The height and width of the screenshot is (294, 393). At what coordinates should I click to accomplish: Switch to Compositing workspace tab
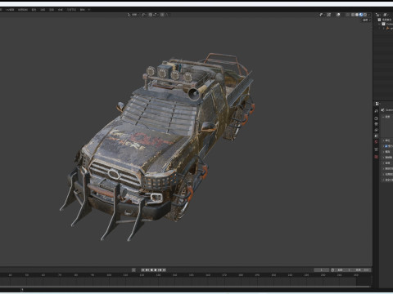pyautogui.click(x=60, y=10)
